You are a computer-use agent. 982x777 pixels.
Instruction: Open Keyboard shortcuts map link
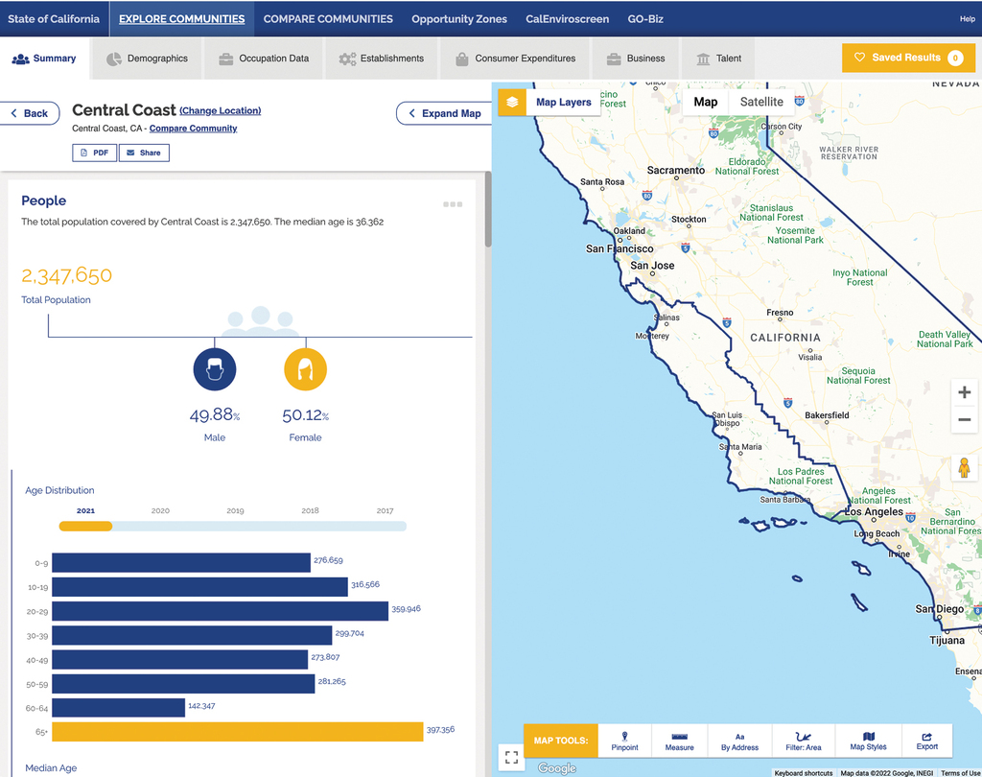[x=804, y=772]
